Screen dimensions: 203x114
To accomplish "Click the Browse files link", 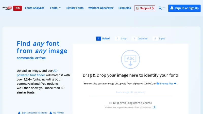I will click(166, 84).
